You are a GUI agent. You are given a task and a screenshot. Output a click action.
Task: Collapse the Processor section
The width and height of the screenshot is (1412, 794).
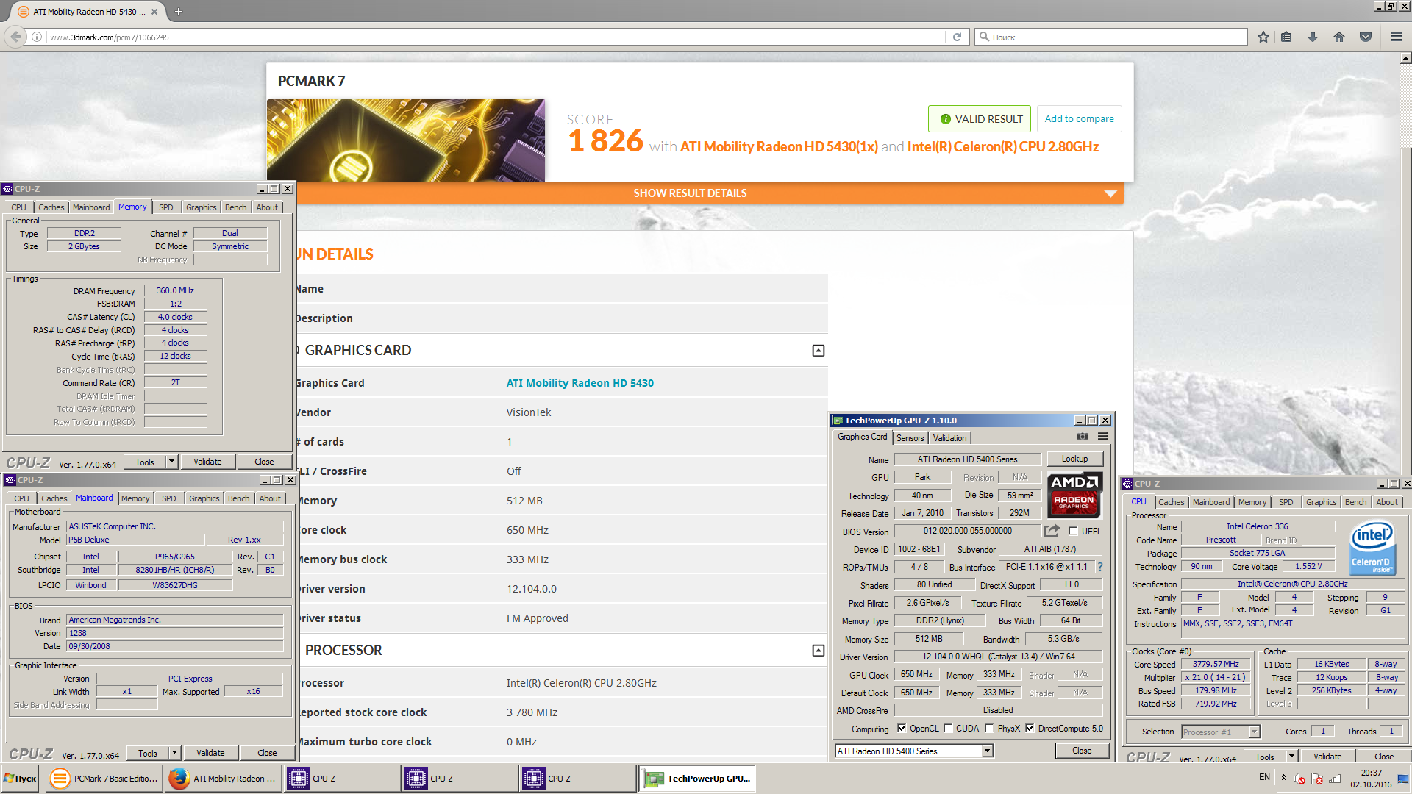tap(818, 651)
